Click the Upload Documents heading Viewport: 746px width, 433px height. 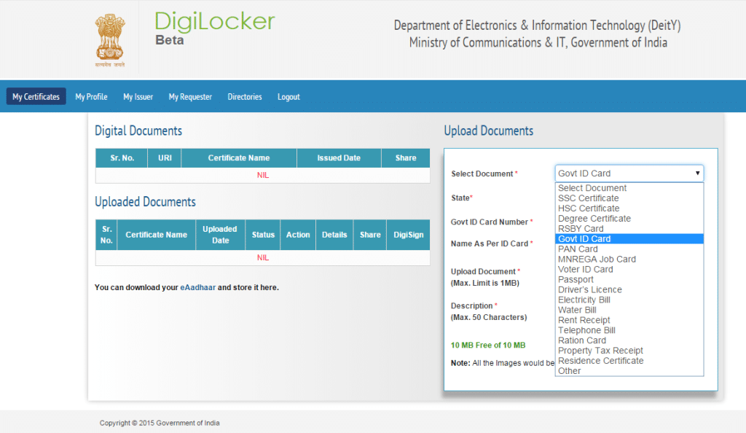[489, 131]
